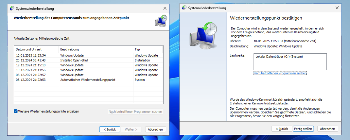Click Zurück in the left window
Screen dimensions: 350x140
coord(110,129)
